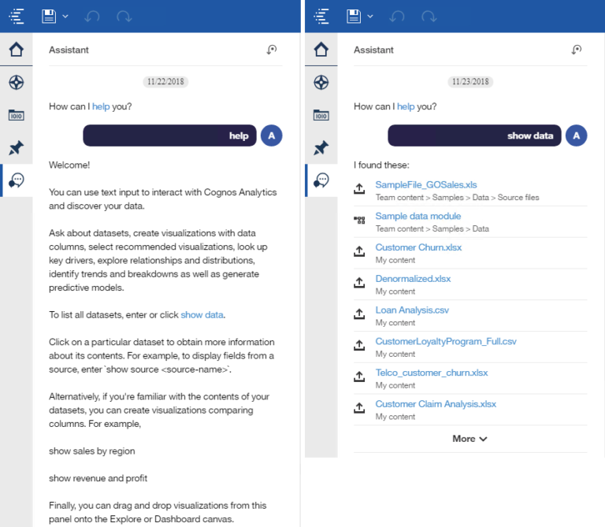The image size is (605, 527).
Task: Open Sample data module link
Action: click(418, 216)
